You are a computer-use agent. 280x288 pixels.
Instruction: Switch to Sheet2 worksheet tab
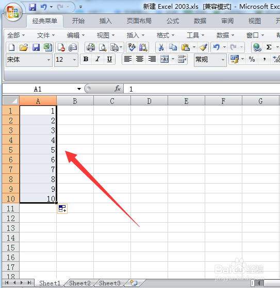pos(80,283)
